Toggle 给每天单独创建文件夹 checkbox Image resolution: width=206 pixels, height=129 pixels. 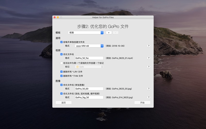(x=61, y=42)
